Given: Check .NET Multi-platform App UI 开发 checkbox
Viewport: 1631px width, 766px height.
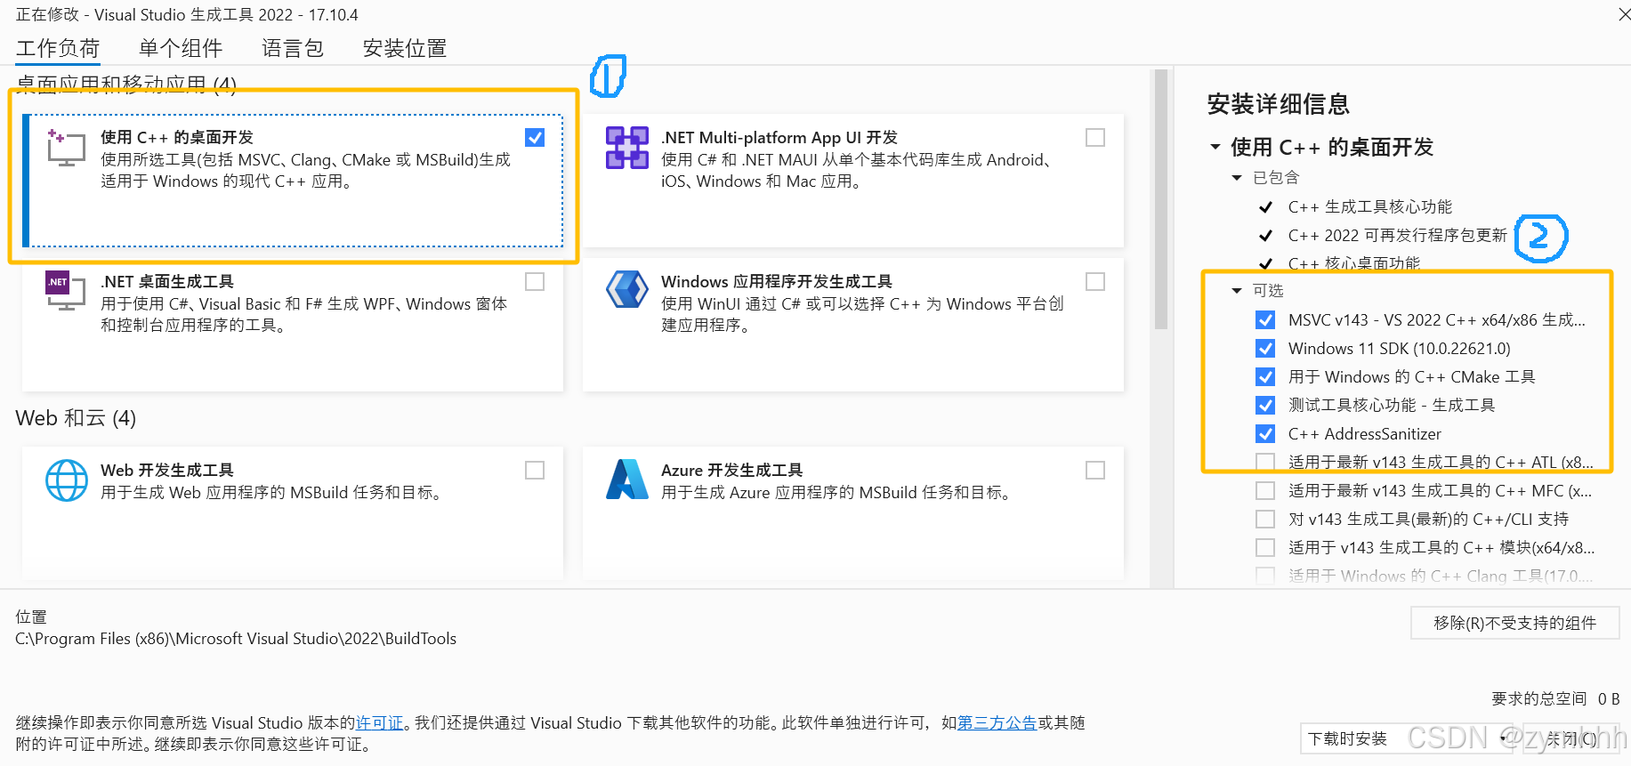Looking at the screenshot, I should tap(1095, 138).
